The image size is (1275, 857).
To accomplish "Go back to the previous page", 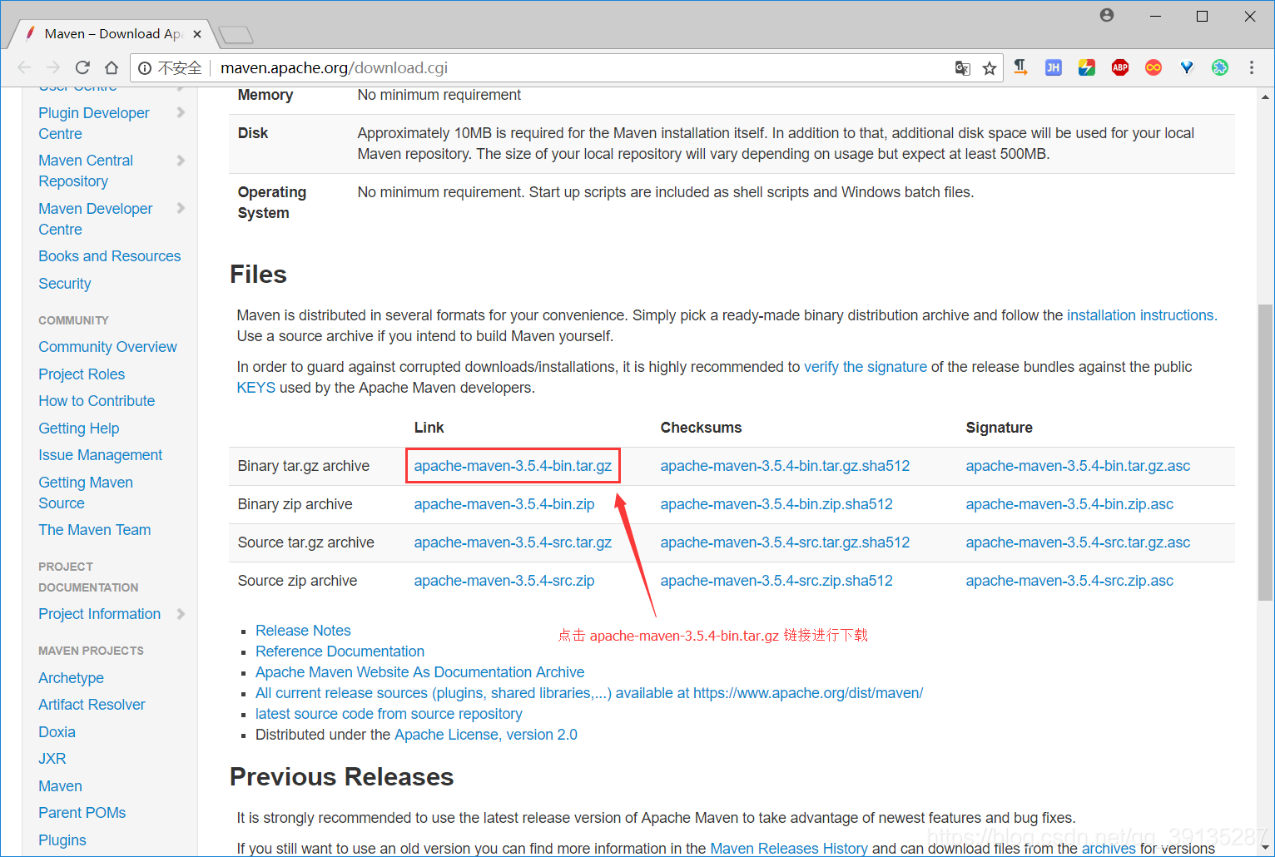I will (24, 67).
